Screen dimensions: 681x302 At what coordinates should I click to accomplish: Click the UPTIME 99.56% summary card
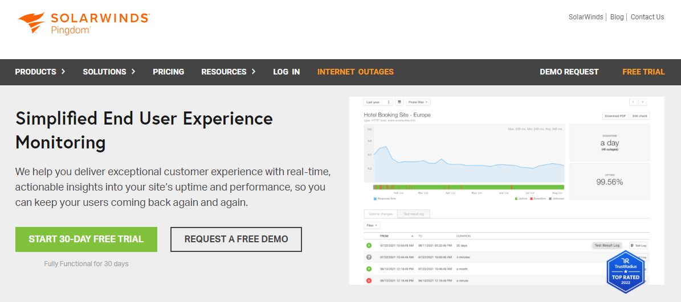tap(609, 181)
